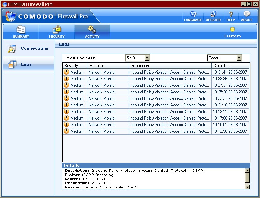Click the Activity gears icon

coord(92,29)
